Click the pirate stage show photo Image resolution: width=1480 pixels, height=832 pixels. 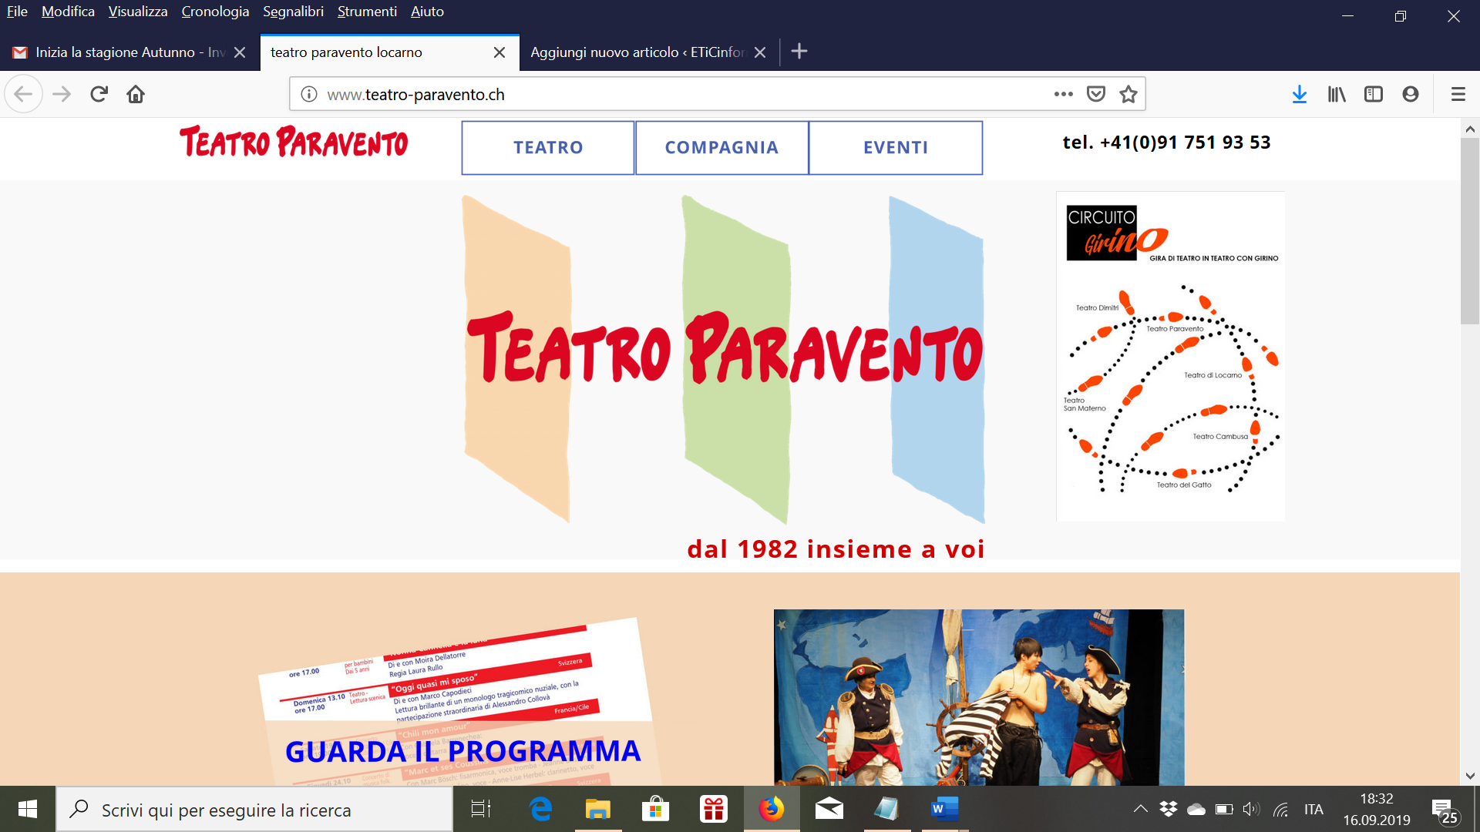click(979, 697)
